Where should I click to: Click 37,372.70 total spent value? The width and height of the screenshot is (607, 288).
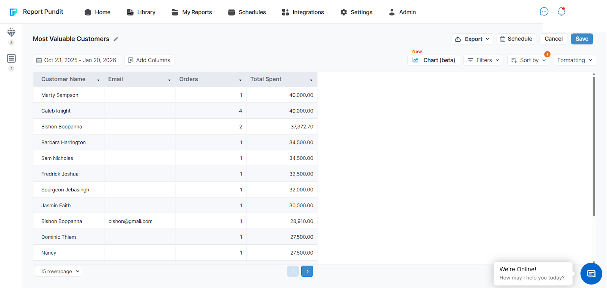click(302, 127)
